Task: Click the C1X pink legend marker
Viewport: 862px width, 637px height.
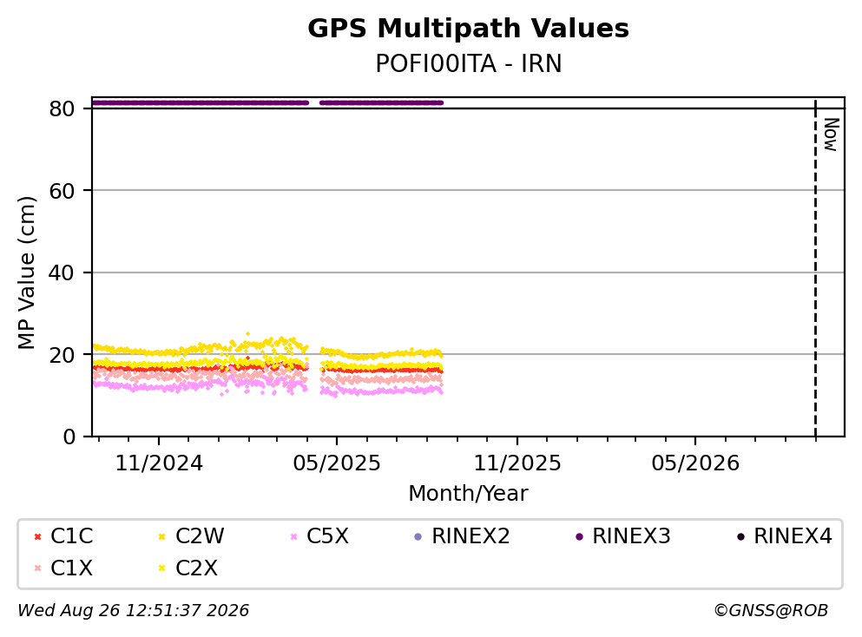Action: click(x=37, y=568)
